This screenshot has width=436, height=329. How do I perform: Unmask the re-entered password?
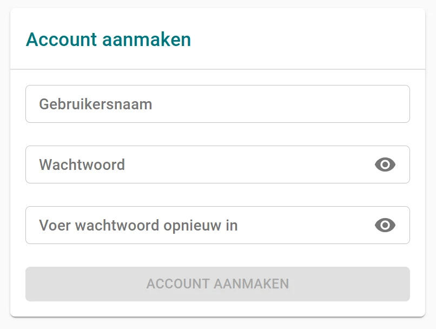click(x=385, y=225)
